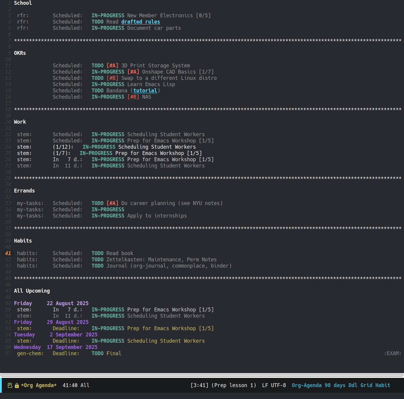Click the clocked task '(Prep lesson 1)'

click(x=234, y=385)
